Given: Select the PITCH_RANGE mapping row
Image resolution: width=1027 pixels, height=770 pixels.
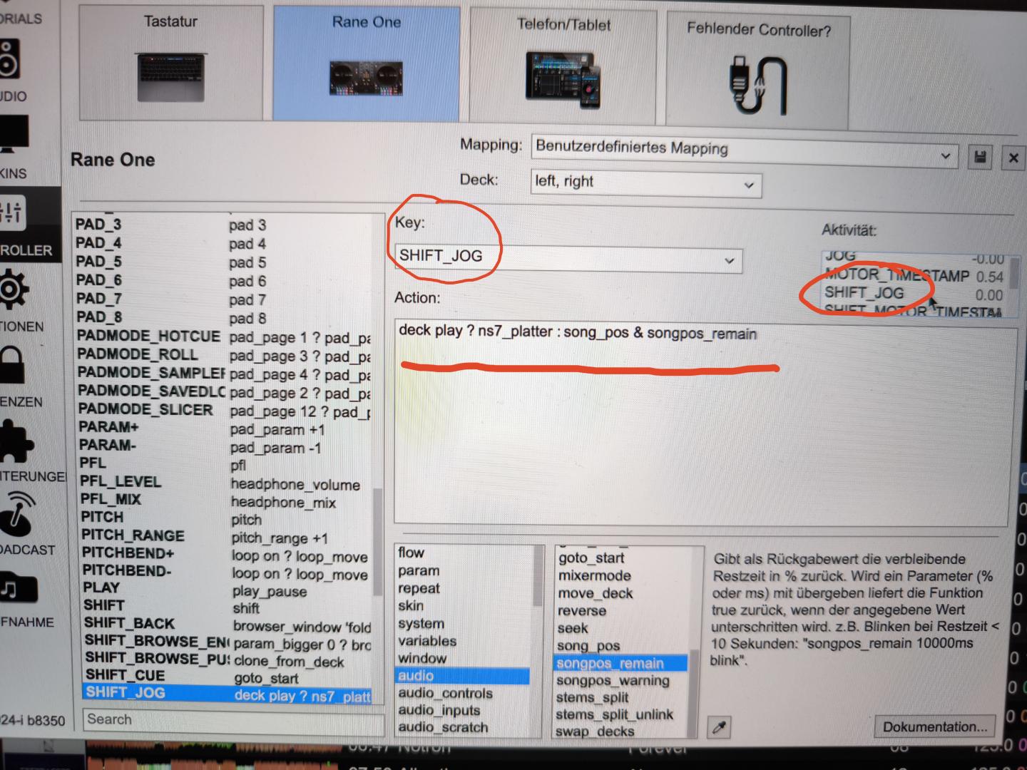Looking at the screenshot, I should coord(225,536).
